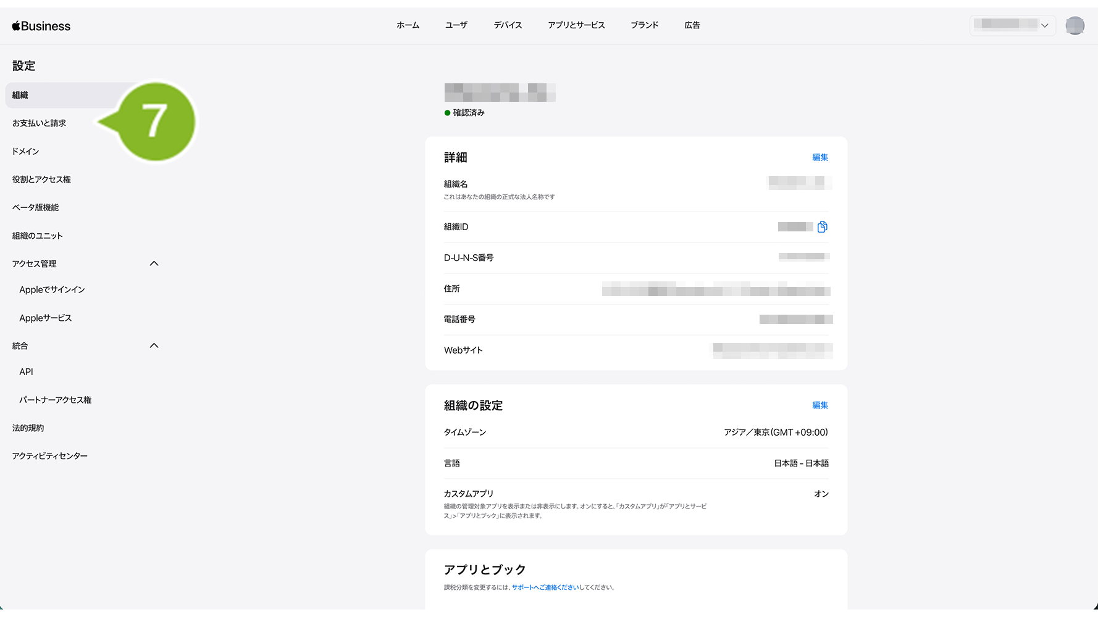Open the API integration item

pyautogui.click(x=26, y=372)
